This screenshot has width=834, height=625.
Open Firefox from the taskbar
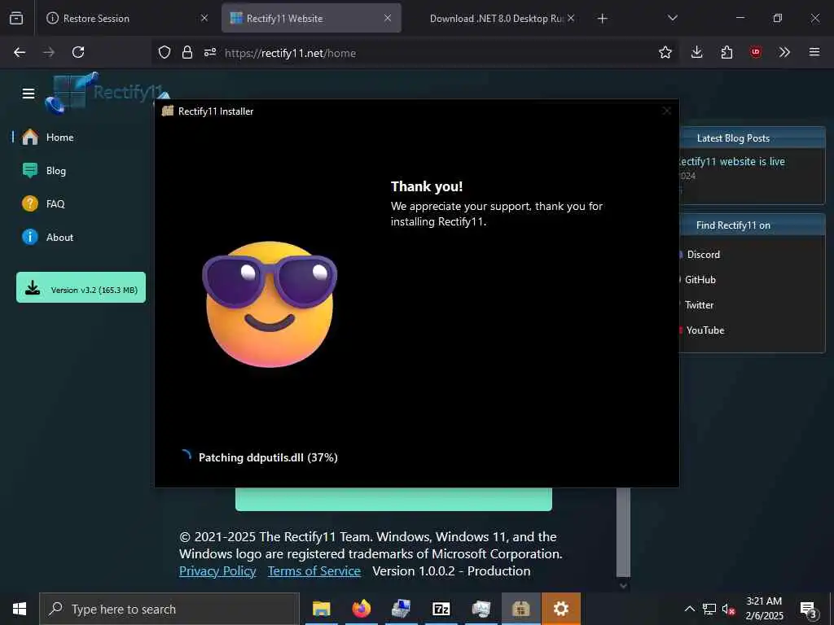pyautogui.click(x=361, y=609)
